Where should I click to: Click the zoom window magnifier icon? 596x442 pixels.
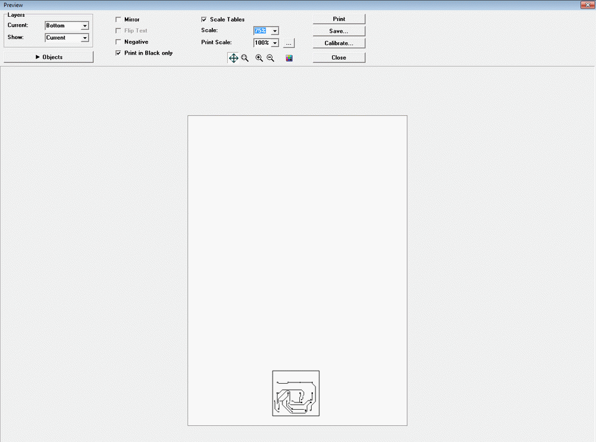click(245, 58)
